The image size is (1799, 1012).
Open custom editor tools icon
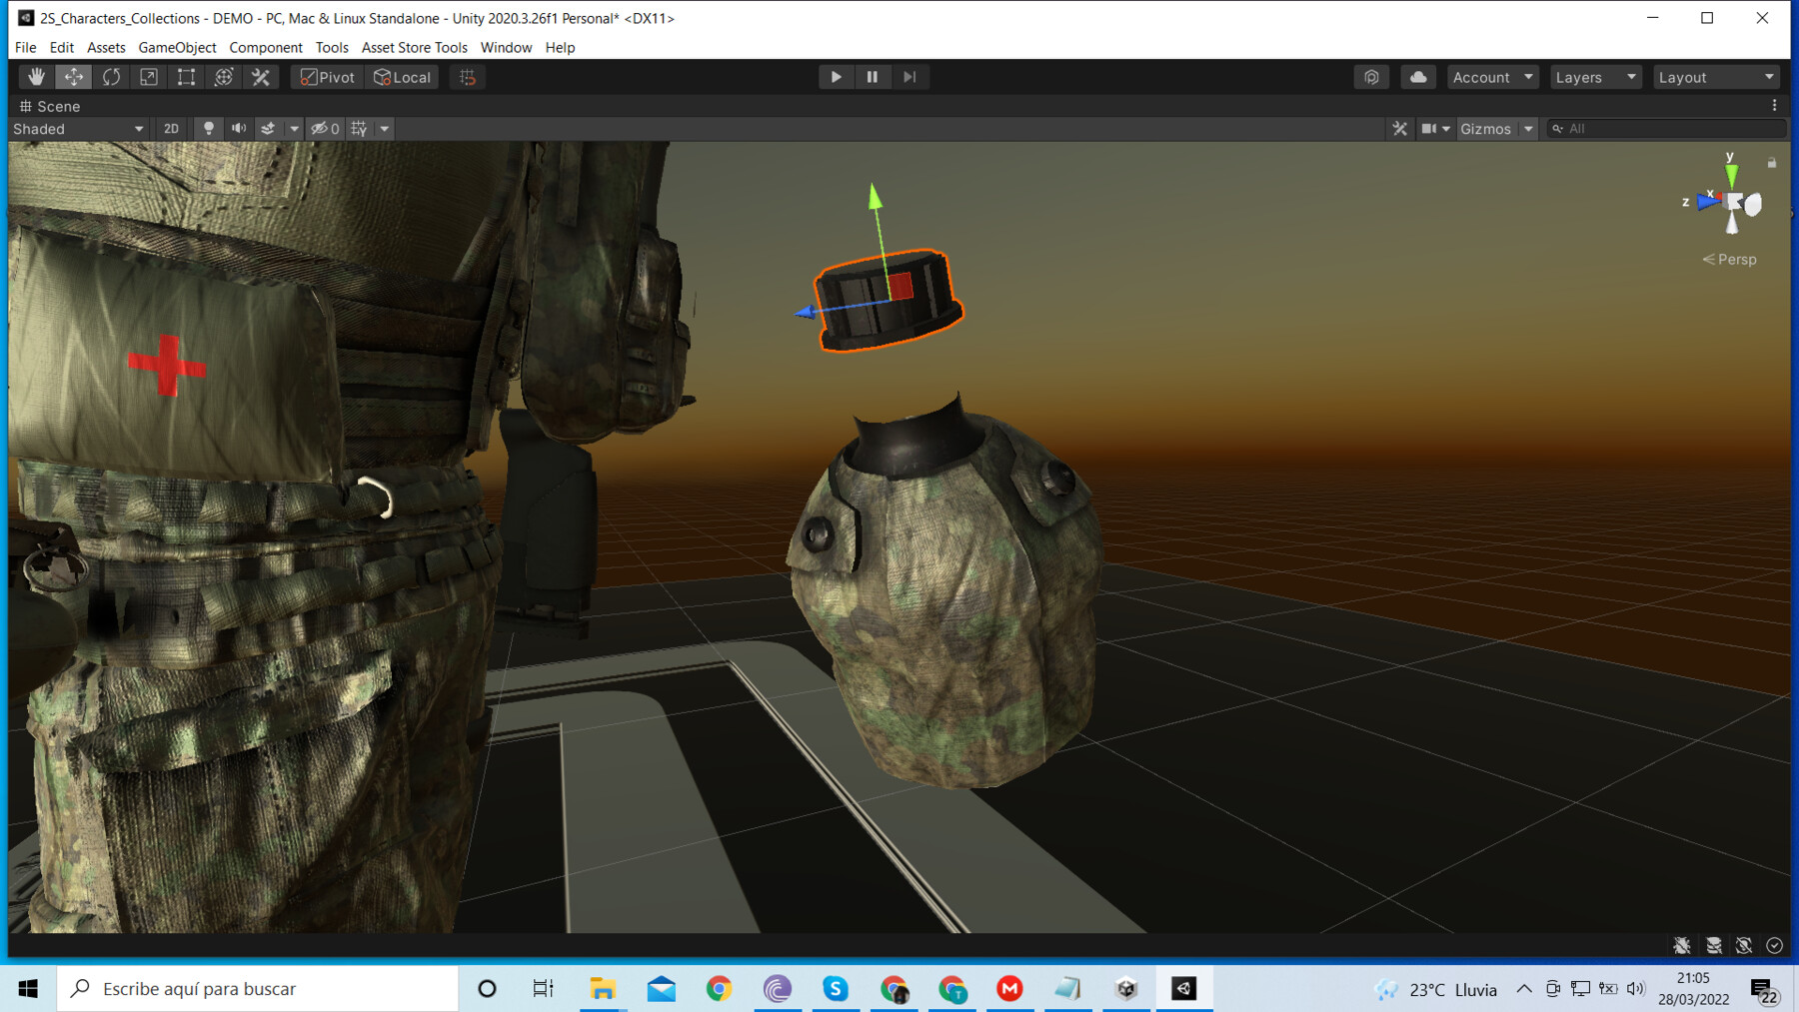click(261, 77)
